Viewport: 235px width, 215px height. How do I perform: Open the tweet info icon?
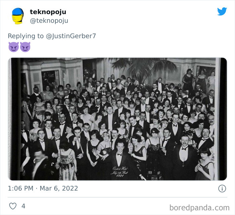(222, 189)
